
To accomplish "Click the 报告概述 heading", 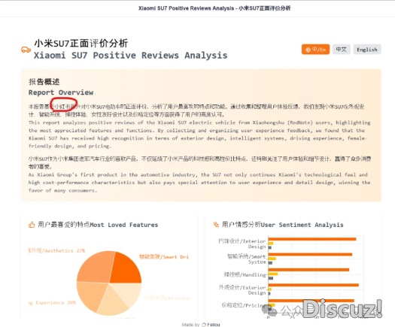I will tap(44, 81).
